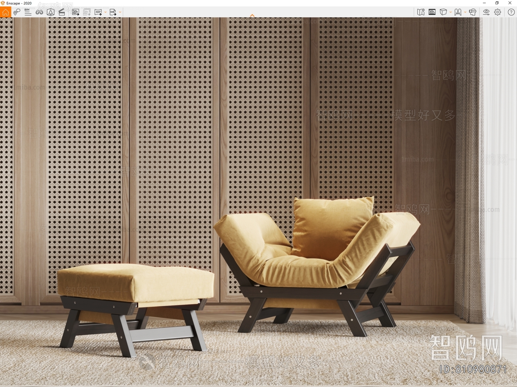Restore down the Enscape window
This screenshot has height=387, width=517.
(x=497, y=3)
